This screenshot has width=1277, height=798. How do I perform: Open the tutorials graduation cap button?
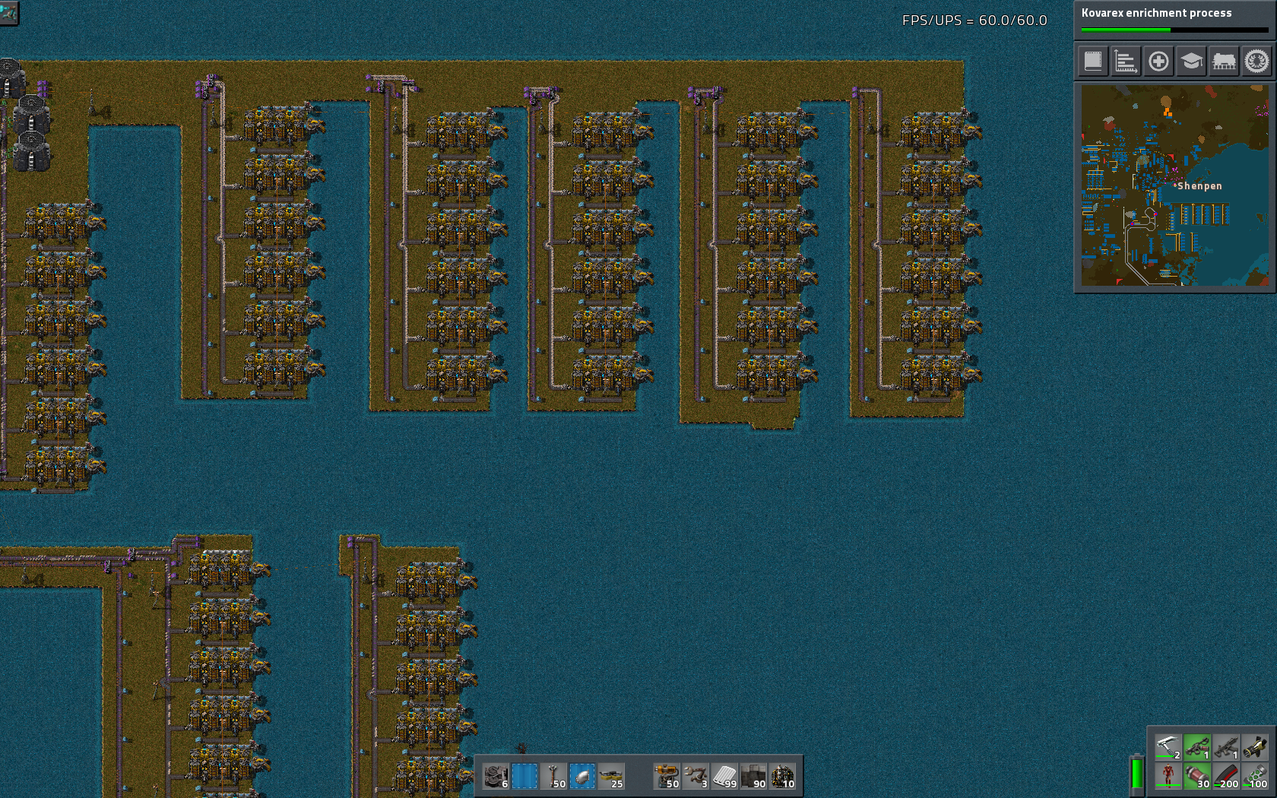[1191, 62]
